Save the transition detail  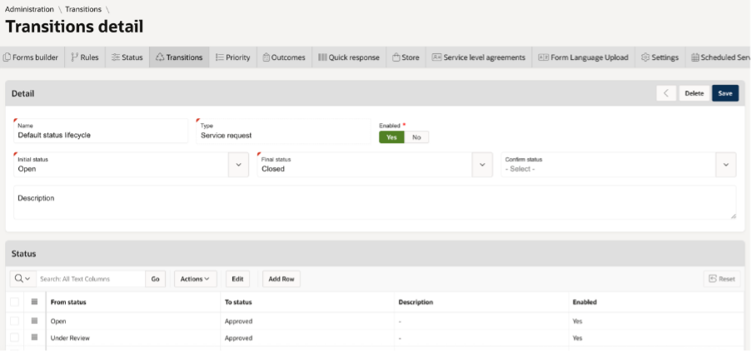[x=725, y=93]
